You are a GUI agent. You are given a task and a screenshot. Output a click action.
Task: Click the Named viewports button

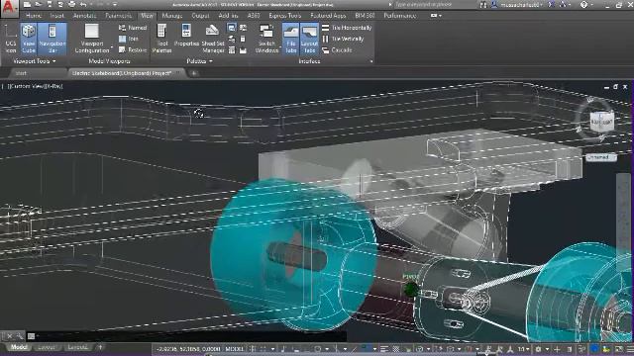133,28
